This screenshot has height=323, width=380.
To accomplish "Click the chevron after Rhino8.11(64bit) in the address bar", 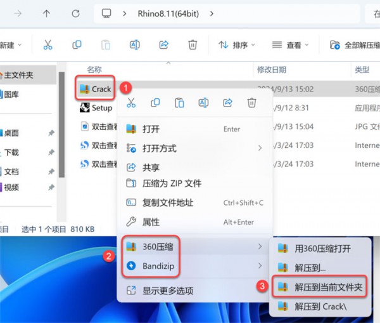I will coord(212,13).
